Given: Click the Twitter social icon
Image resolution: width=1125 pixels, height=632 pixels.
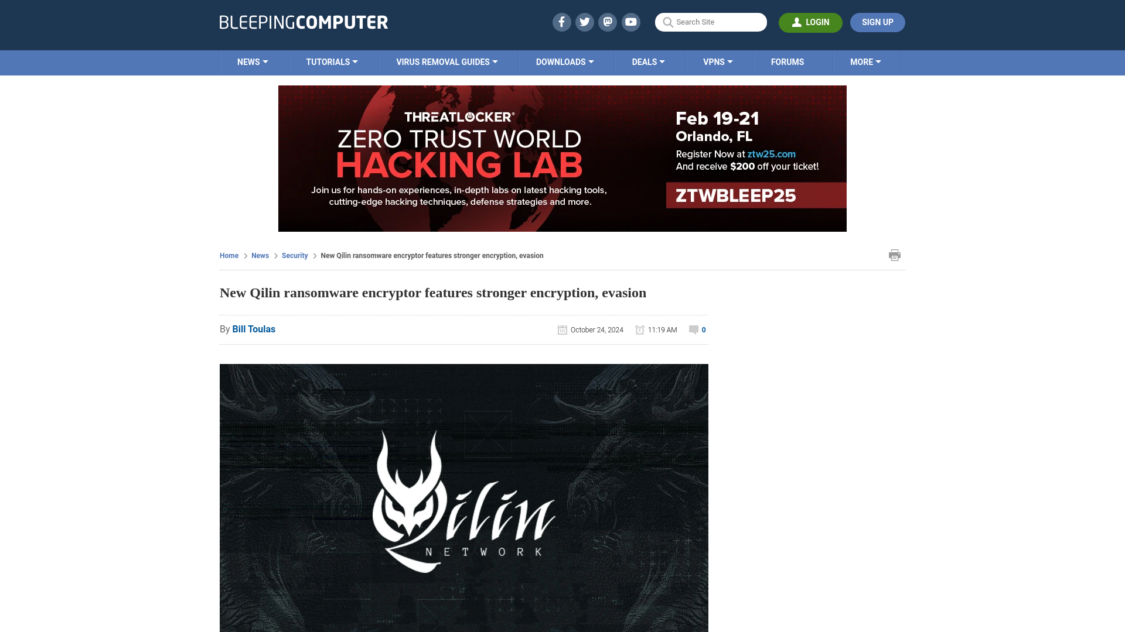Looking at the screenshot, I should pos(584,22).
